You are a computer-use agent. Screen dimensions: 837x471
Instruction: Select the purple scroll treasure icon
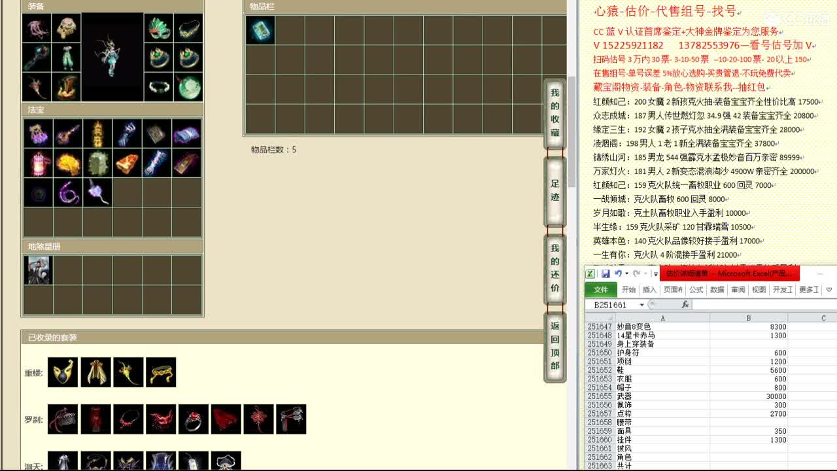[186, 133]
